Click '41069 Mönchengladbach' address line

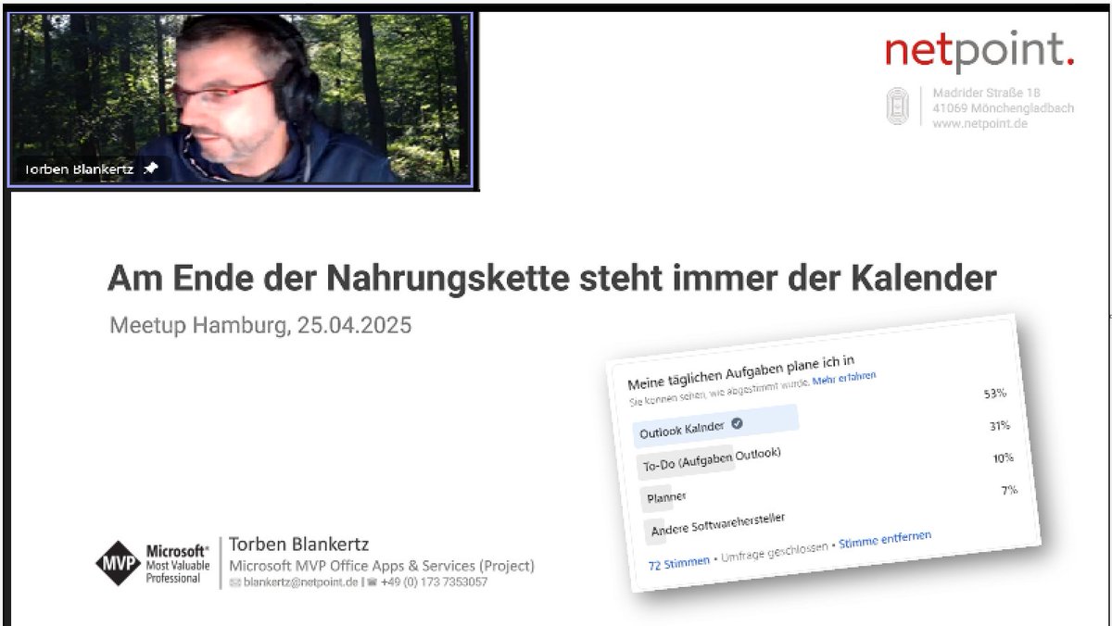[x=1004, y=107]
